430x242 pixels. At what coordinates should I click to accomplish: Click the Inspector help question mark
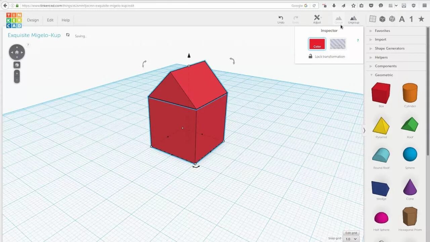(358, 40)
